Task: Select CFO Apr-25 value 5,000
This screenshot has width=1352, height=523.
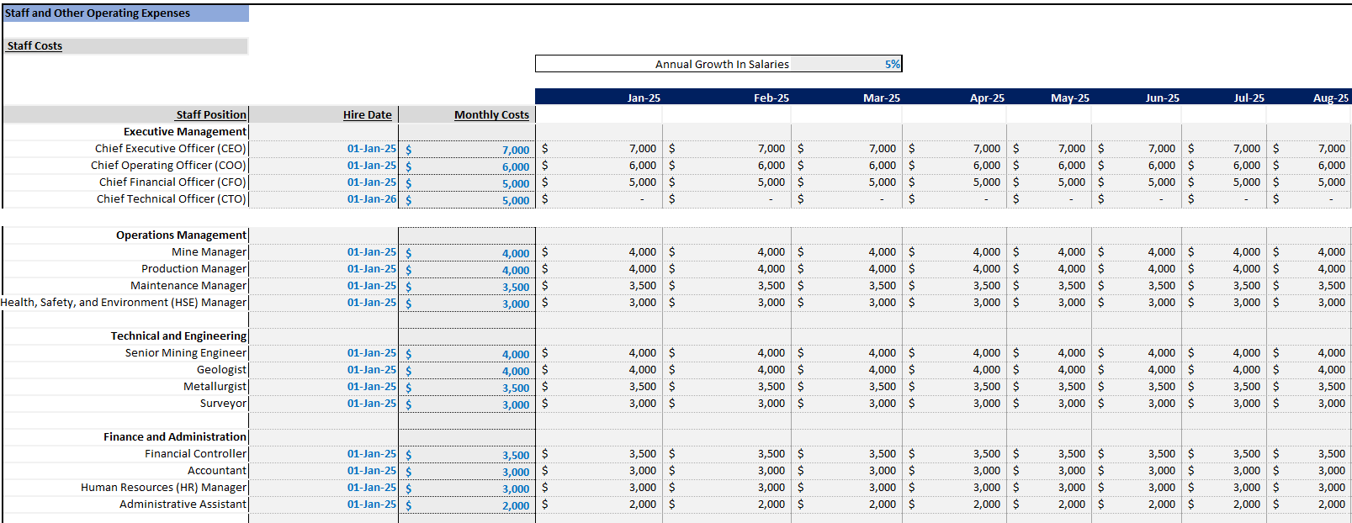Action: [955, 182]
